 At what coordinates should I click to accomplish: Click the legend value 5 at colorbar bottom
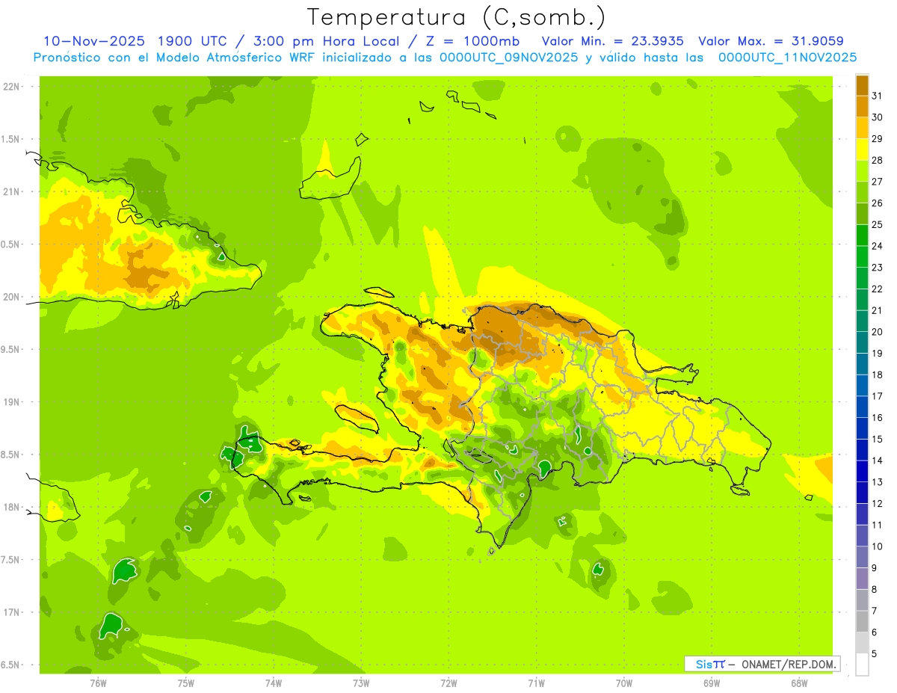tap(875, 654)
